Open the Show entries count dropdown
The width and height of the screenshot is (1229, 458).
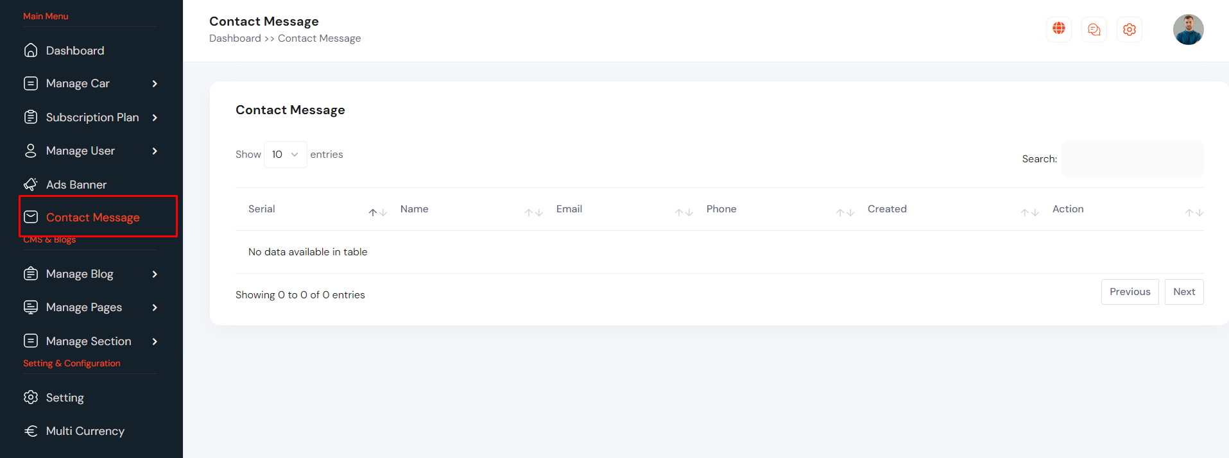tap(285, 155)
